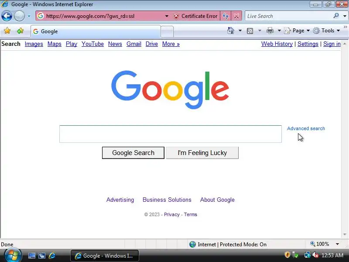Click the Add to Favorites icon

pyautogui.click(x=20, y=31)
